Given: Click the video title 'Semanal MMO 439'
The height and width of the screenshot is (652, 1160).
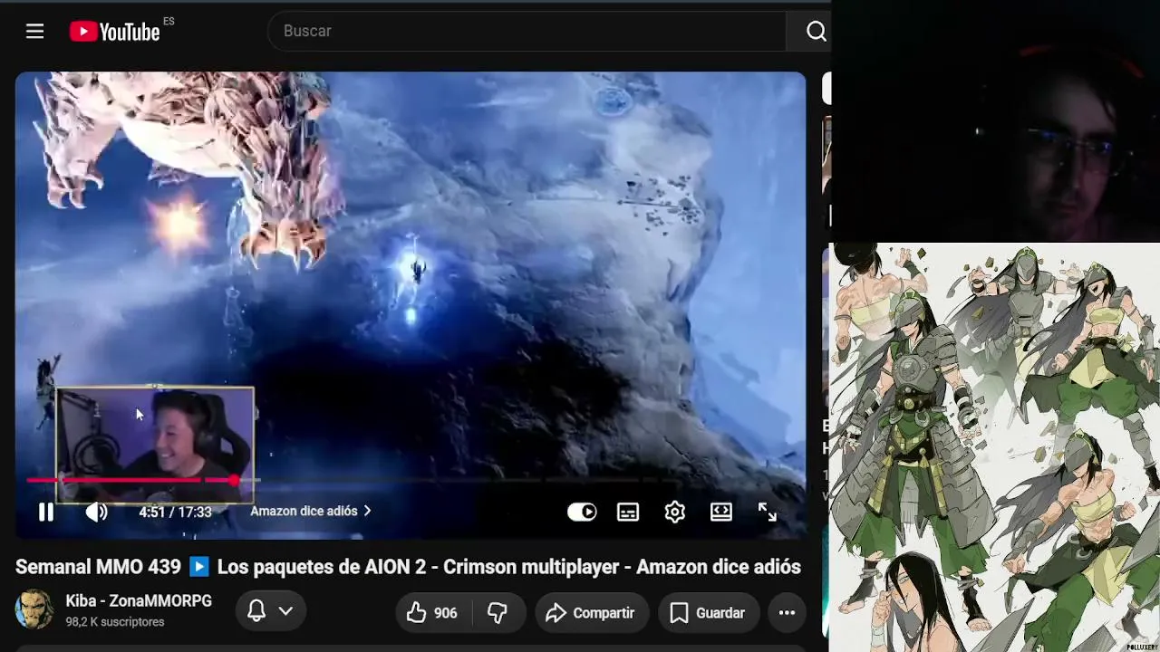Looking at the screenshot, I should point(408,567).
